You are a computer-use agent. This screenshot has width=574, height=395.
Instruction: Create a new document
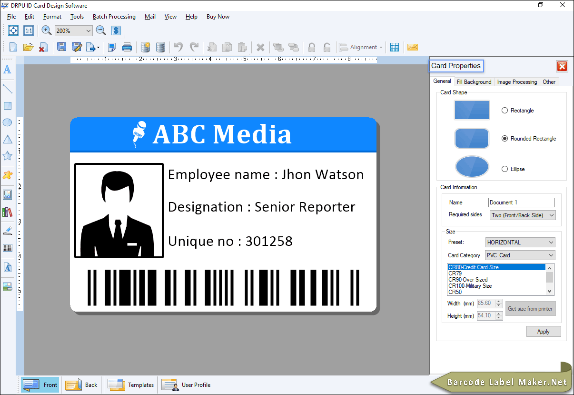[x=13, y=47]
